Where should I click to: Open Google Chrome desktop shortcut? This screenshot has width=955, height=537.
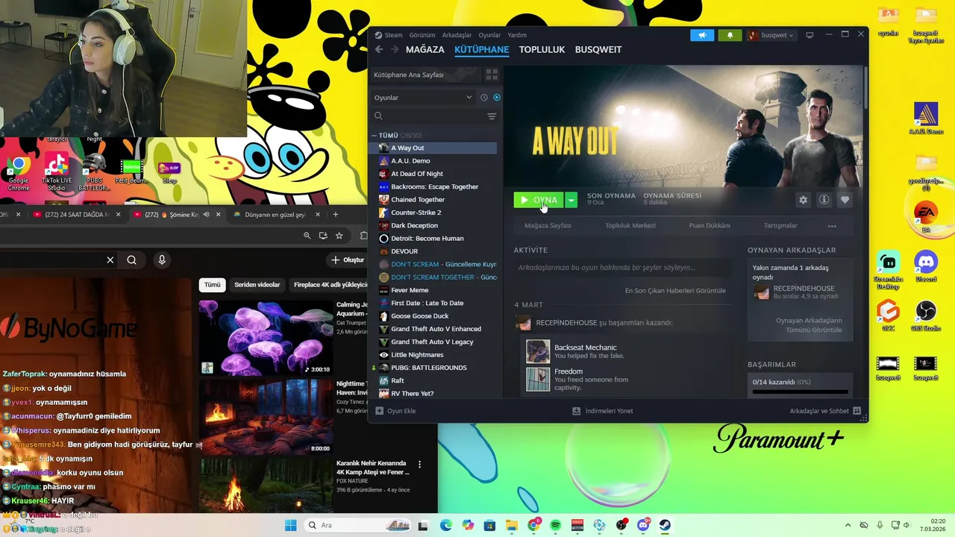tap(19, 172)
